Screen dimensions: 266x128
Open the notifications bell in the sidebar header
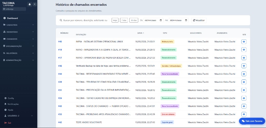tap(30, 4)
